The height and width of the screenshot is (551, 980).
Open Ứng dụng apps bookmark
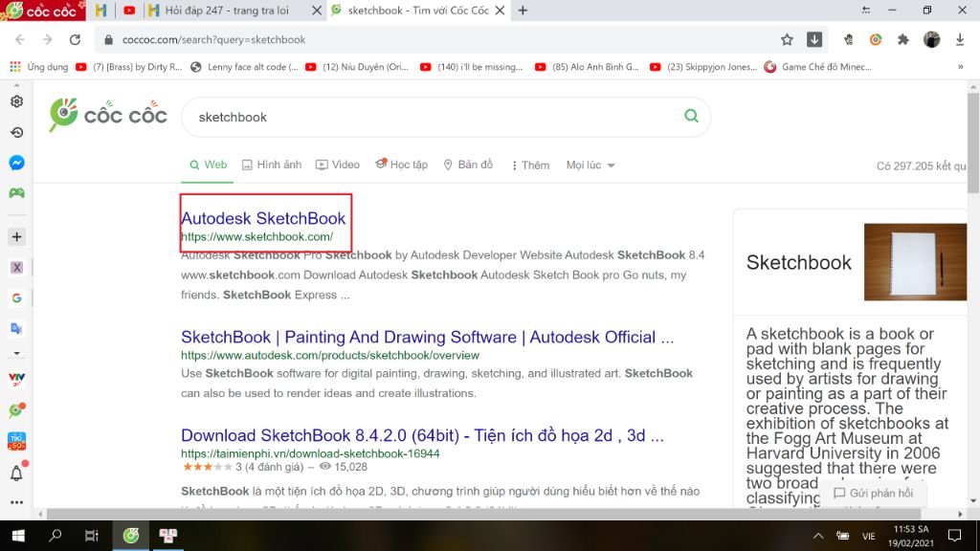click(38, 67)
